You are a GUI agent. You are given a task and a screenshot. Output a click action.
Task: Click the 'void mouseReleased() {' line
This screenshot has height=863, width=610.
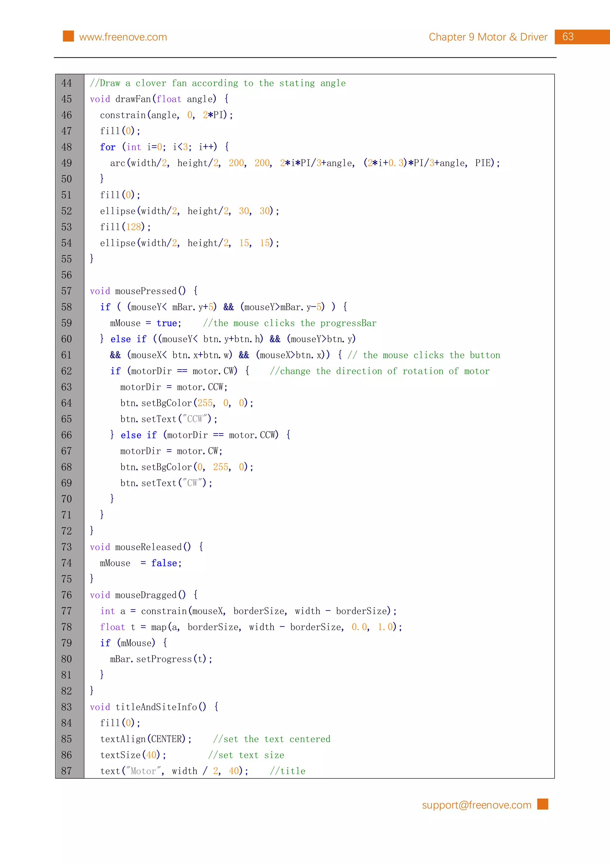pos(147,547)
